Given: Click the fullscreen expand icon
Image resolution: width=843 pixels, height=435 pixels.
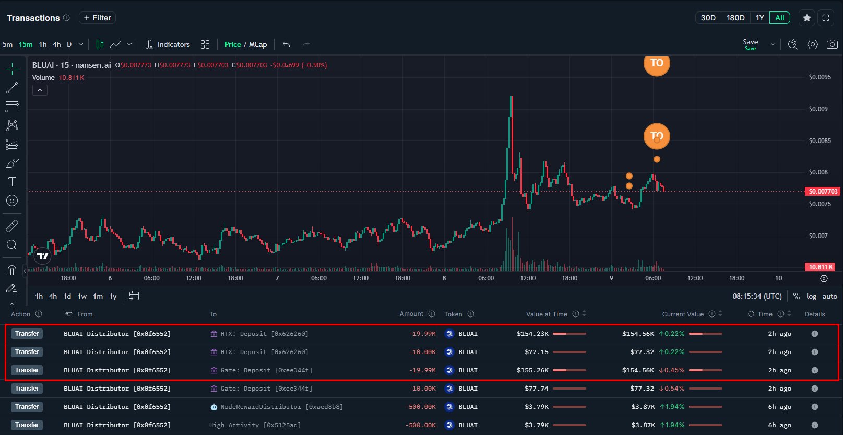Looking at the screenshot, I should [x=826, y=18].
